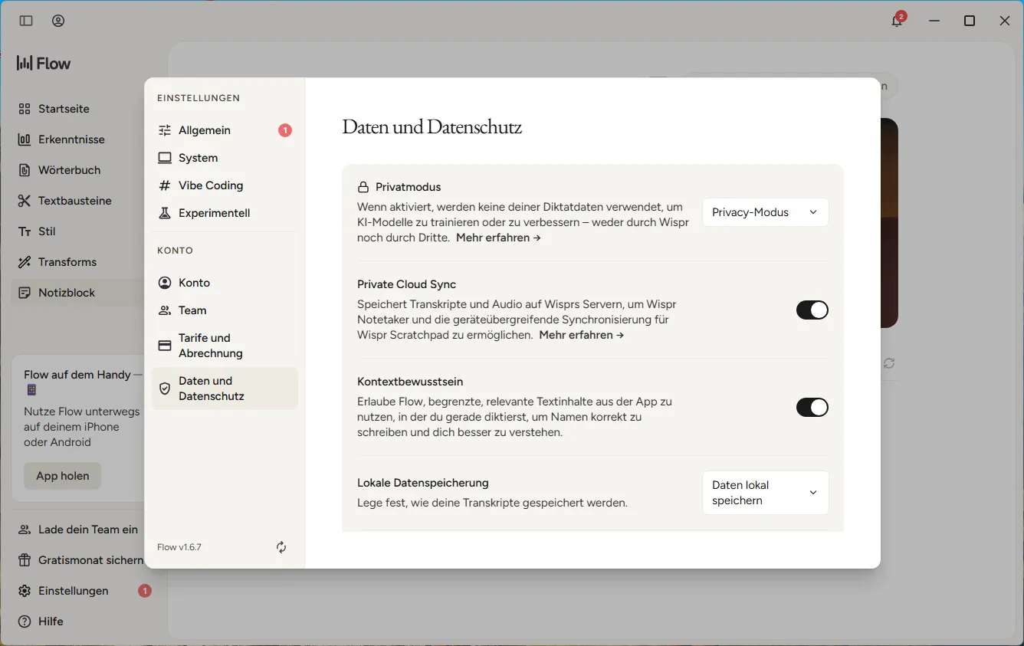Open the Vibe Coding settings section

tap(225, 185)
